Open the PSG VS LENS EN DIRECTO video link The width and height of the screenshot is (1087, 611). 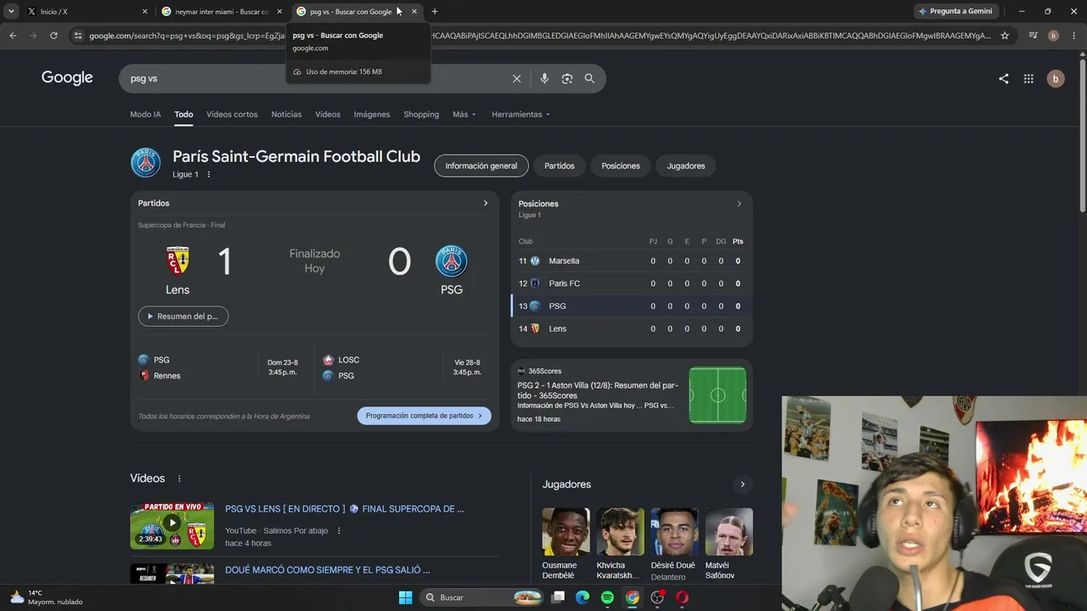[345, 509]
